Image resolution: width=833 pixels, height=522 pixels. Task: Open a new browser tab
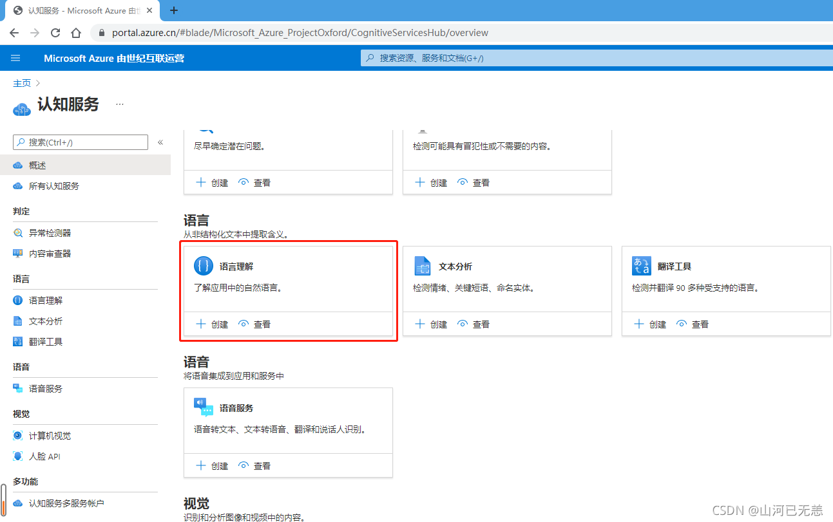click(174, 10)
